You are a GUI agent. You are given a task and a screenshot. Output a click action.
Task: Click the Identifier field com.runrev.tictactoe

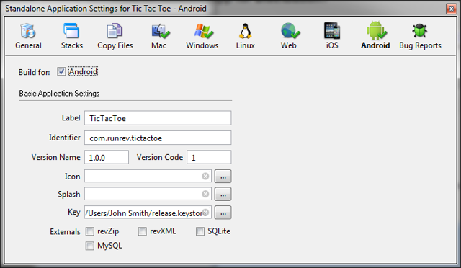158,138
